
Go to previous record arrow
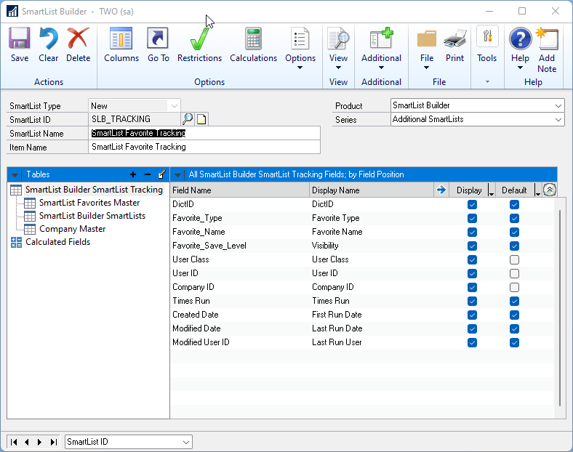[27, 442]
